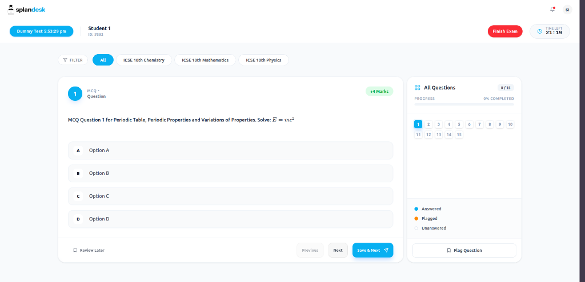Click the exam progress bar
The width and height of the screenshot is (585, 282).
point(464,105)
